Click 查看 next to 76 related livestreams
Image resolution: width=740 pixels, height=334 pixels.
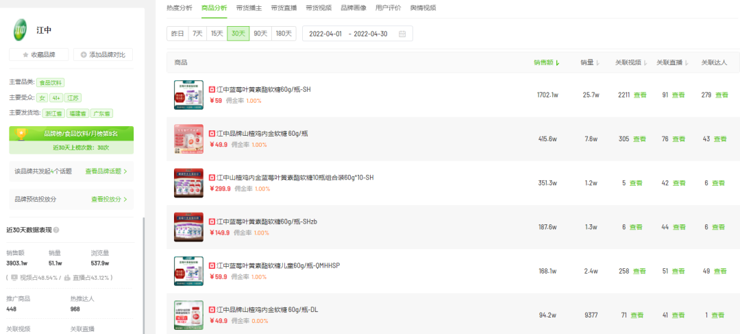[x=679, y=139]
